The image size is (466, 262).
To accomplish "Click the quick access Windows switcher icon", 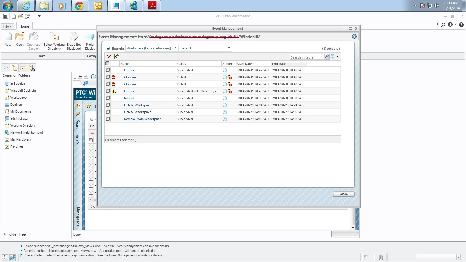I will pyautogui.click(x=28, y=16).
